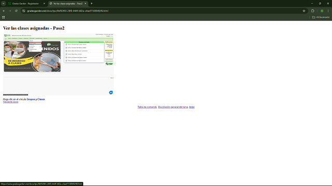Select the Ver las clases asignadas - Paso2 tab
332x186 pixels.
pyautogui.click(x=68, y=4)
